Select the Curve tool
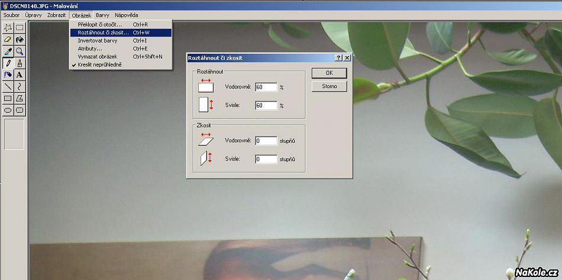 pyautogui.click(x=20, y=87)
